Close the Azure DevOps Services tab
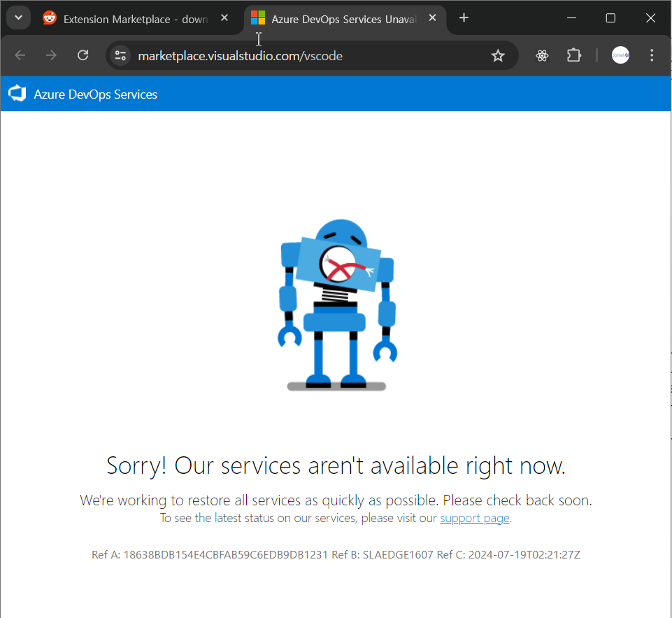The width and height of the screenshot is (672, 618). click(432, 18)
